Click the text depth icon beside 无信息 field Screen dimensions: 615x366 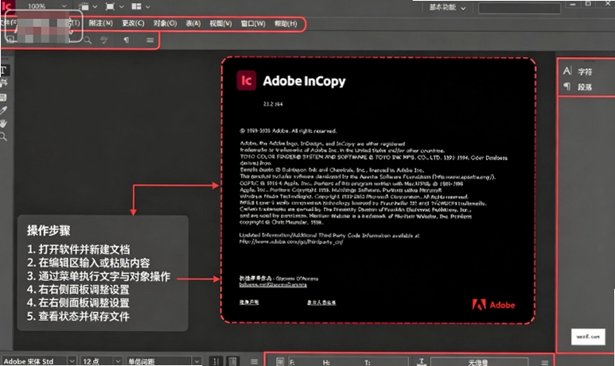(422, 362)
